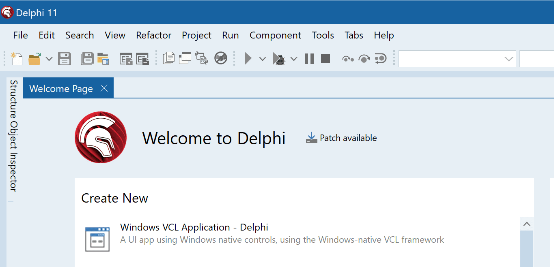Click the disabled compass circle toolbar icon
The height and width of the screenshot is (267, 554).
[x=221, y=58]
